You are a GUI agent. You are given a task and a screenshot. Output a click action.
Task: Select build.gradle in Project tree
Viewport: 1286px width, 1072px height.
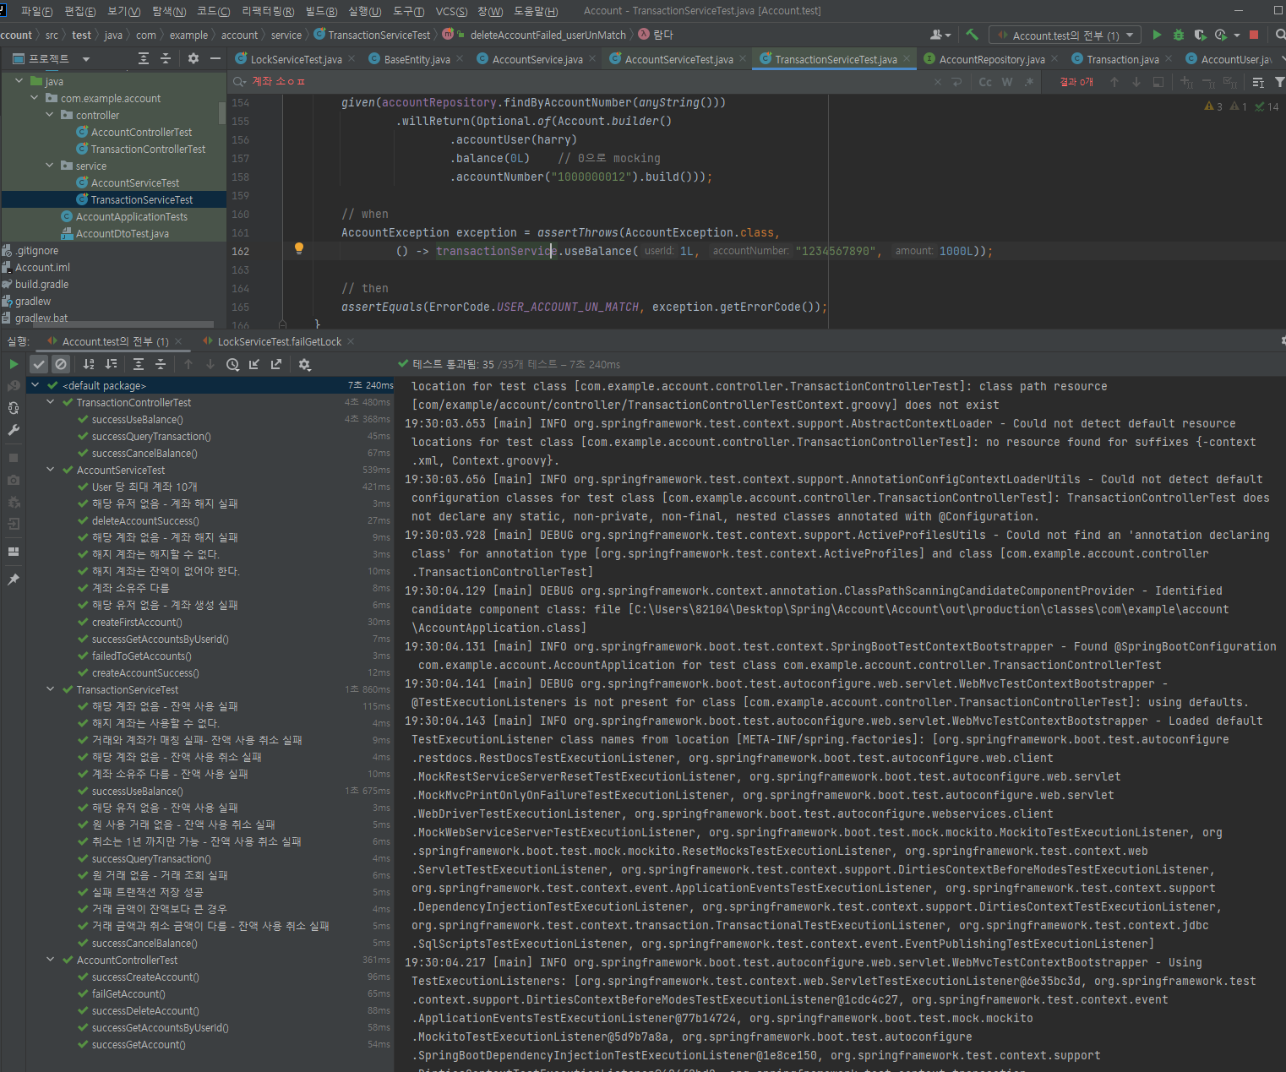coord(41,284)
